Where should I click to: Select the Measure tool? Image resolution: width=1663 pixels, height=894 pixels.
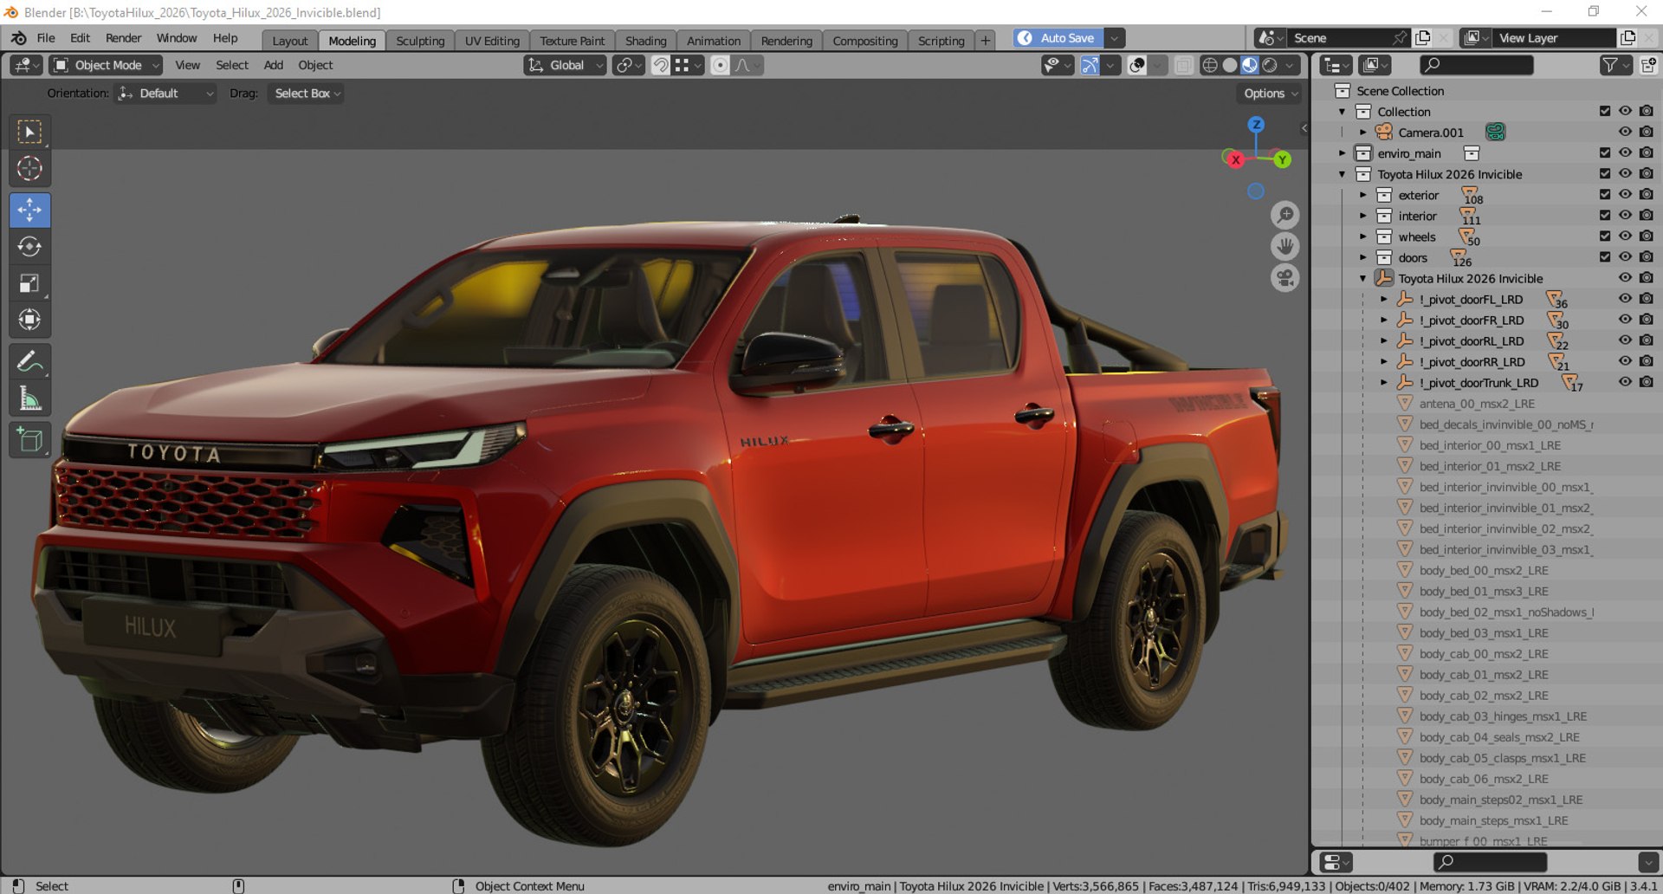[29, 398]
